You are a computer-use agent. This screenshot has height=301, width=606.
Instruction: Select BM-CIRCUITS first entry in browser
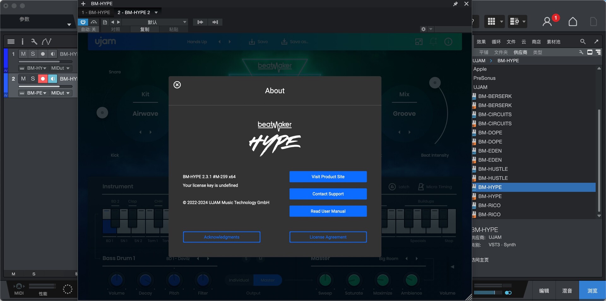pos(495,114)
